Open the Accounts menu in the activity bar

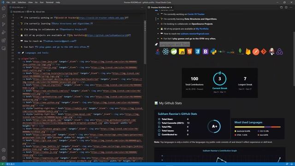point(4,150)
